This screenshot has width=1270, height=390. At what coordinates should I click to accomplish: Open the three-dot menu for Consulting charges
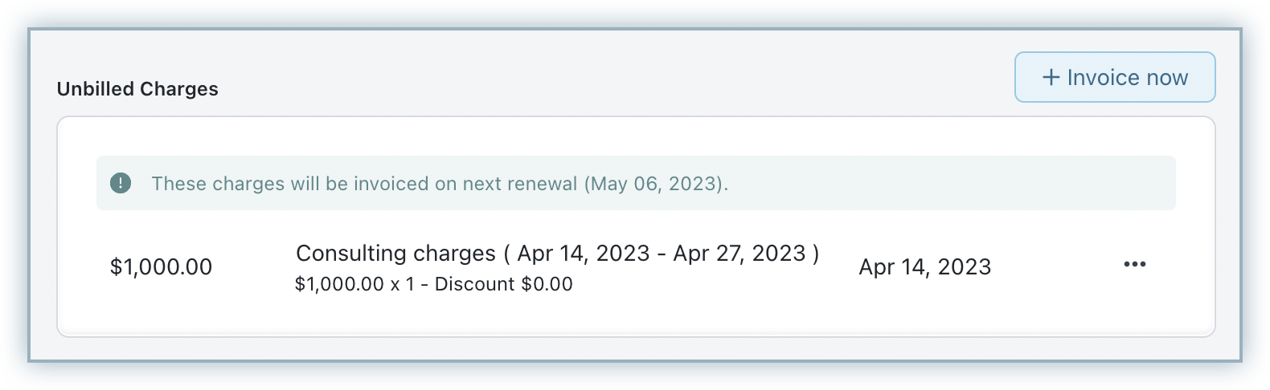pyautogui.click(x=1134, y=265)
